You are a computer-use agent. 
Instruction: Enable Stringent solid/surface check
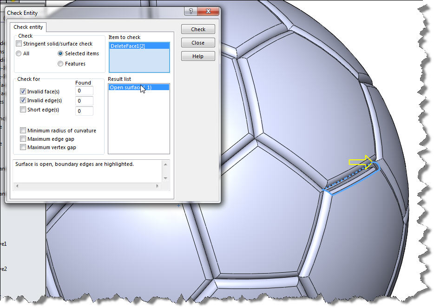coord(19,44)
